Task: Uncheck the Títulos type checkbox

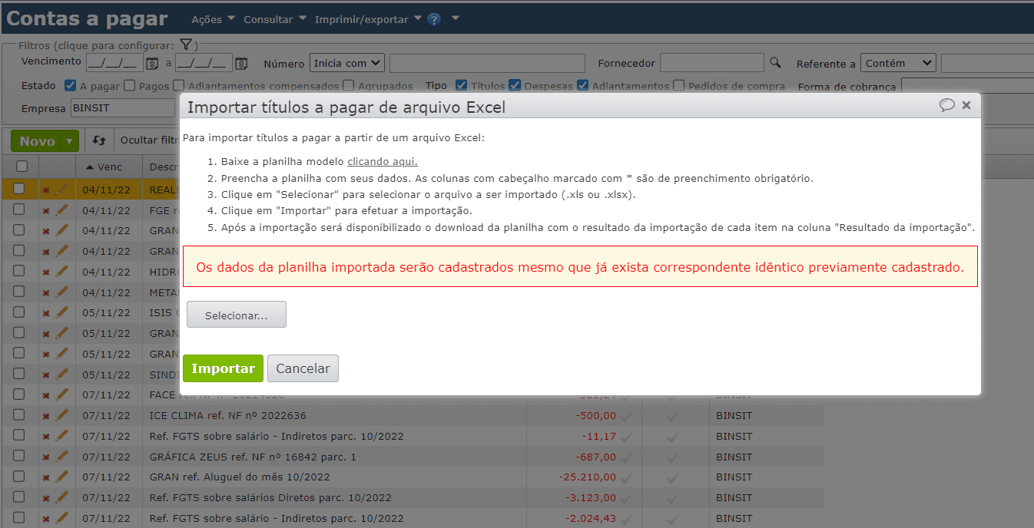Action: point(461,86)
